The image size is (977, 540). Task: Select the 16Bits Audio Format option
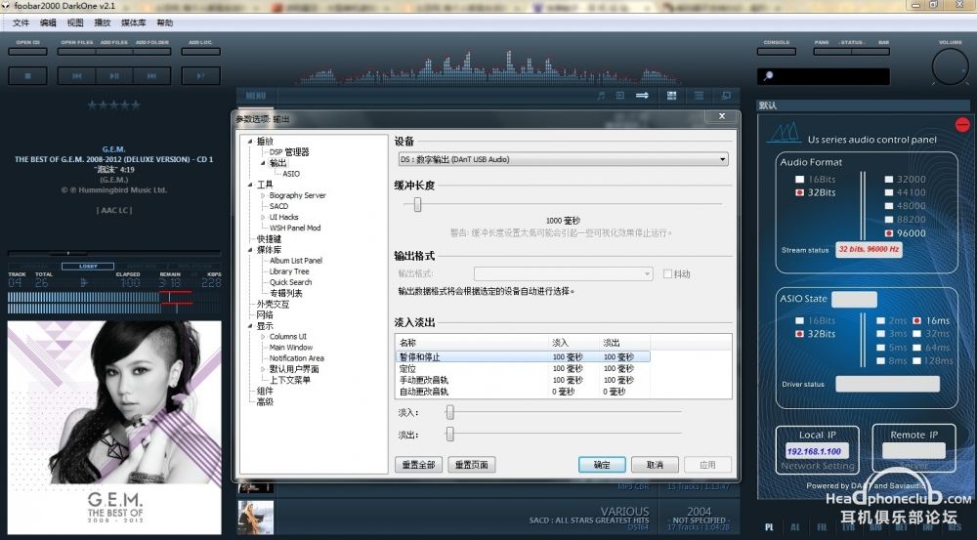pos(799,180)
